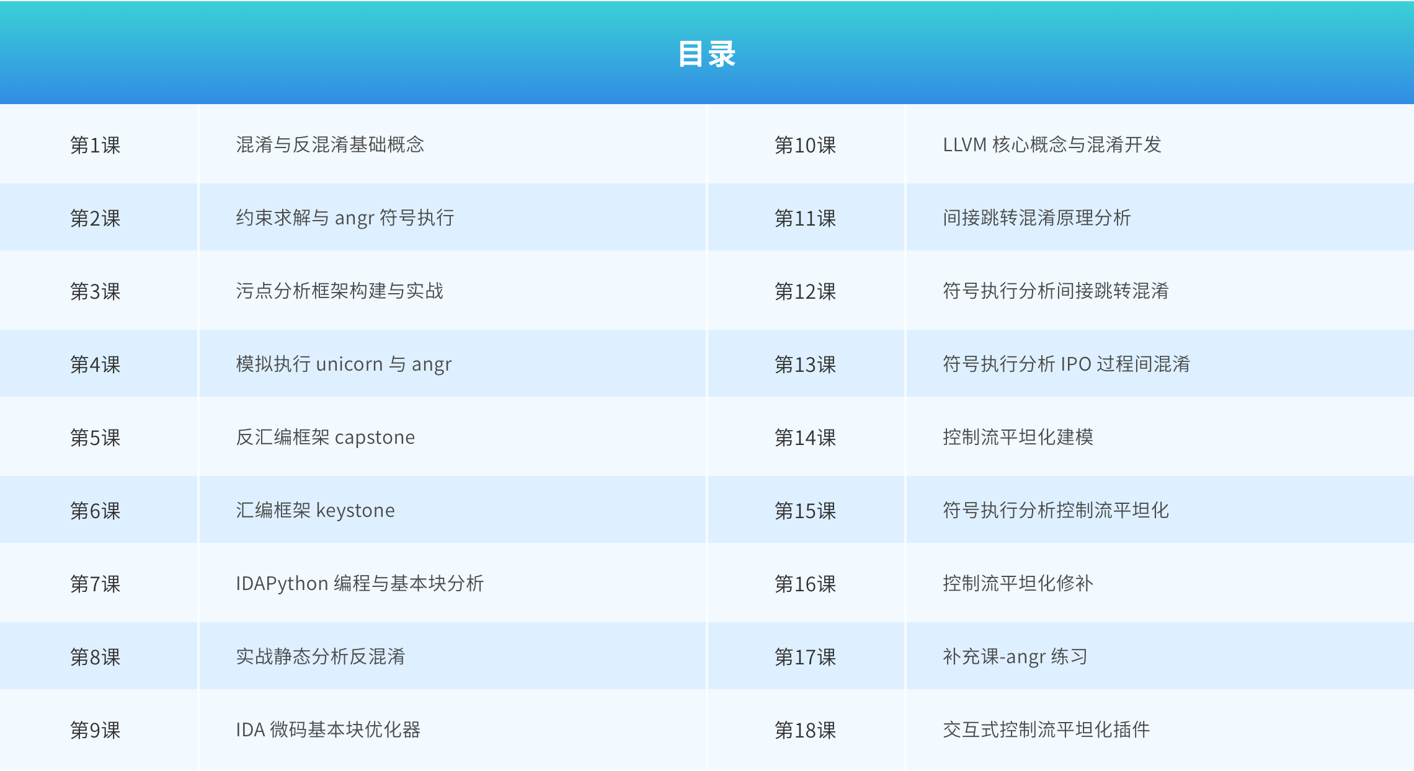Viewport: 1414px width, 771px height.
Task: Open lesson 混淆与反混淆基础概念
Action: click(x=330, y=145)
